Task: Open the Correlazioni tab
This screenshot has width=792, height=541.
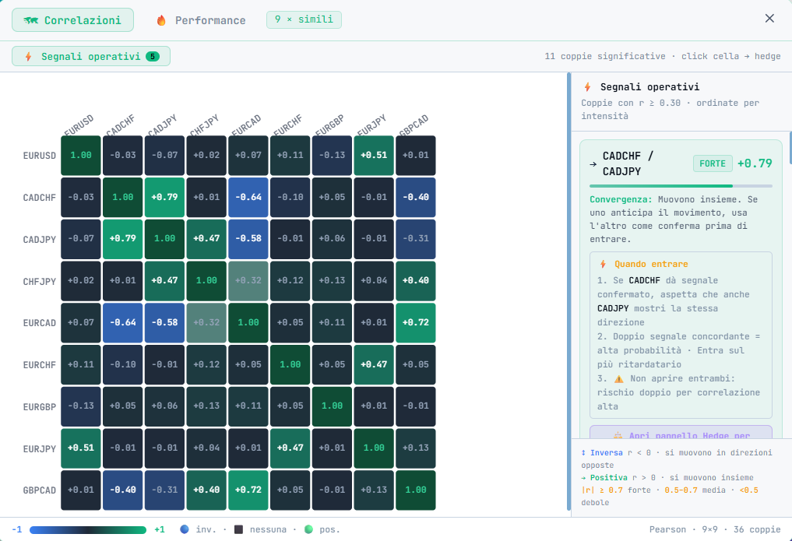Action: [x=72, y=20]
